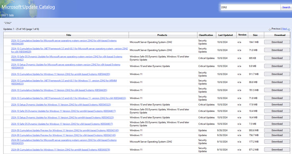Open 2024-10 Safe OS Dynamic Update Windows 11 arm64 link
This screenshot has height=154, width=292.
point(63,111)
